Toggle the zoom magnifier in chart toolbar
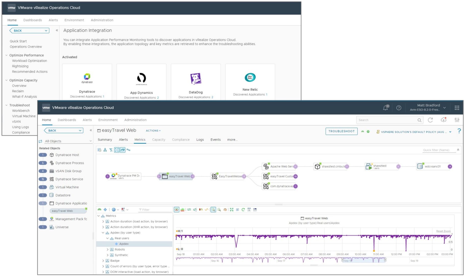This screenshot has width=464, height=276. click(x=213, y=210)
